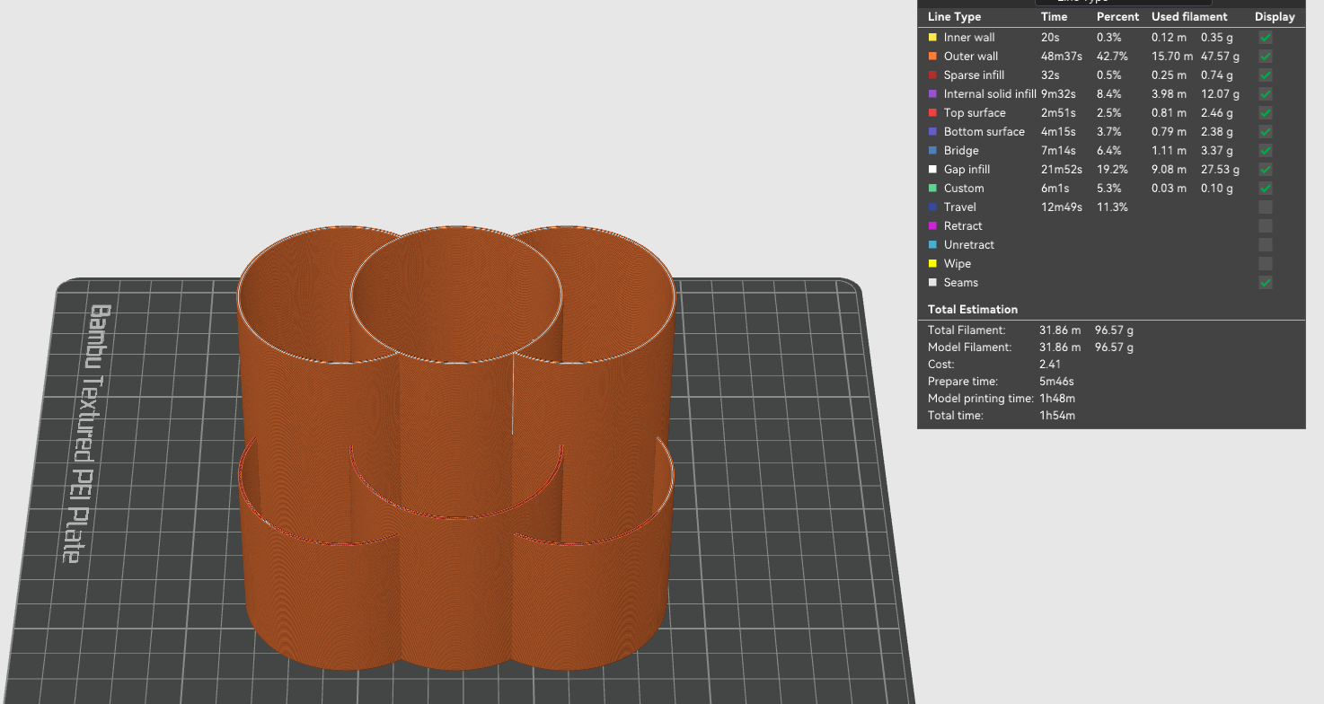Select the 'Outer wall' row label
1324x704 pixels.
point(971,57)
